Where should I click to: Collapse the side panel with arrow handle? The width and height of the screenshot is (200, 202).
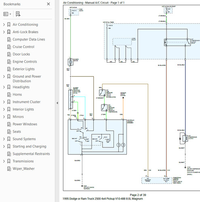click(57, 103)
